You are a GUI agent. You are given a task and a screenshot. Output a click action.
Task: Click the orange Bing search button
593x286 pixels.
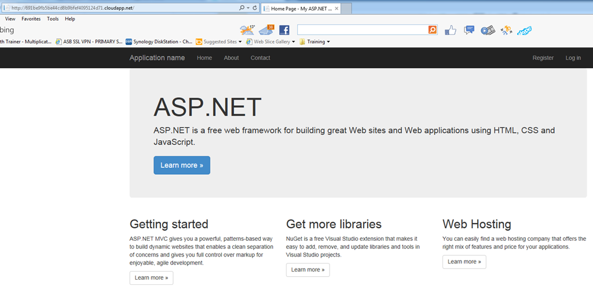tap(433, 30)
